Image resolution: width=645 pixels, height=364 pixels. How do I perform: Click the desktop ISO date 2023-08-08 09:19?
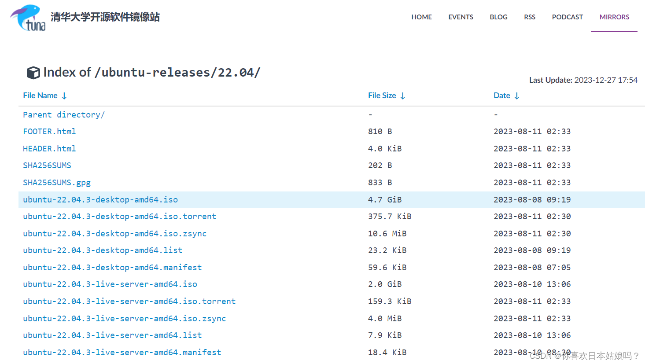[532, 200]
